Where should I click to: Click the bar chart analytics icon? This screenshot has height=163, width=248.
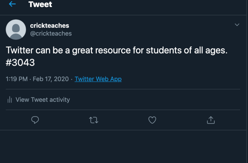click(x=10, y=100)
